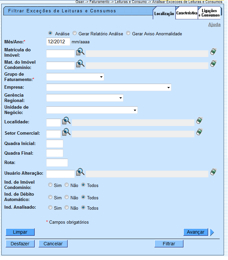The image size is (228, 260).
Task: Set Ind. de Imóvel Condomínio to Todos
Action: click(x=83, y=185)
